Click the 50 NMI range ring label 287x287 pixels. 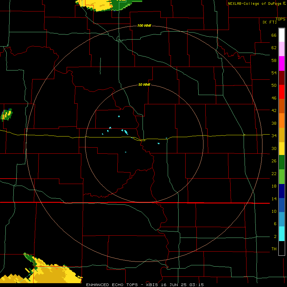click(144, 85)
